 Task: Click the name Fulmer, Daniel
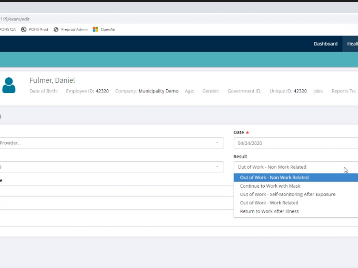tap(52, 80)
